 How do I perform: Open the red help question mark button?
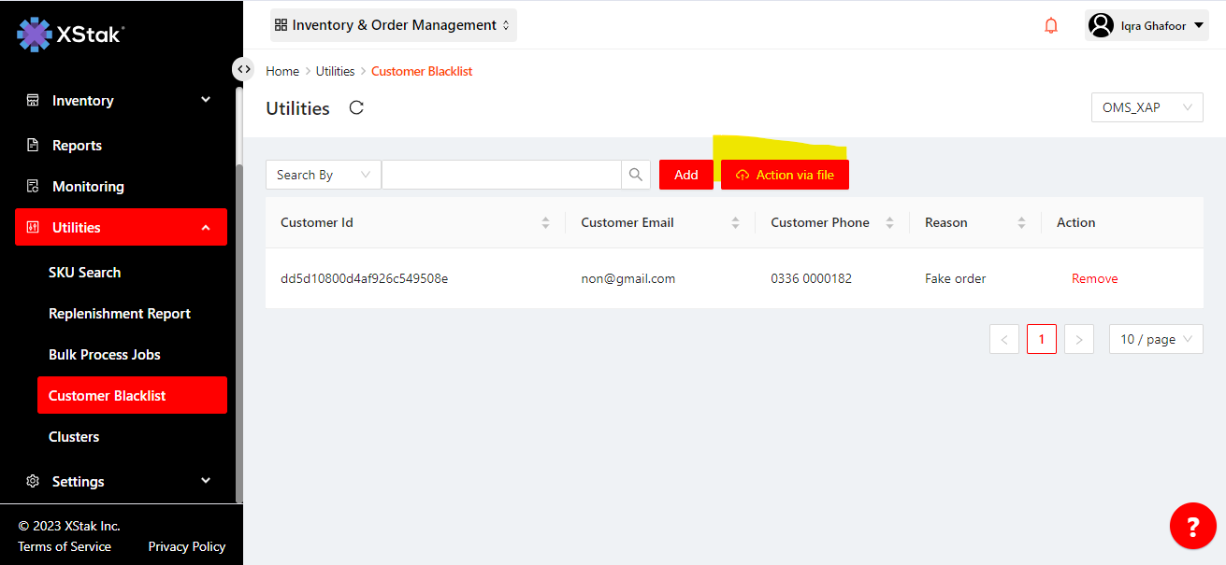[1192, 527]
